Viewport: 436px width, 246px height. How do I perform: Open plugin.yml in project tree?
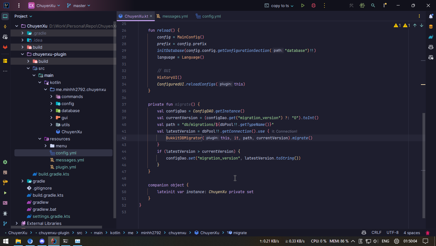66,167
